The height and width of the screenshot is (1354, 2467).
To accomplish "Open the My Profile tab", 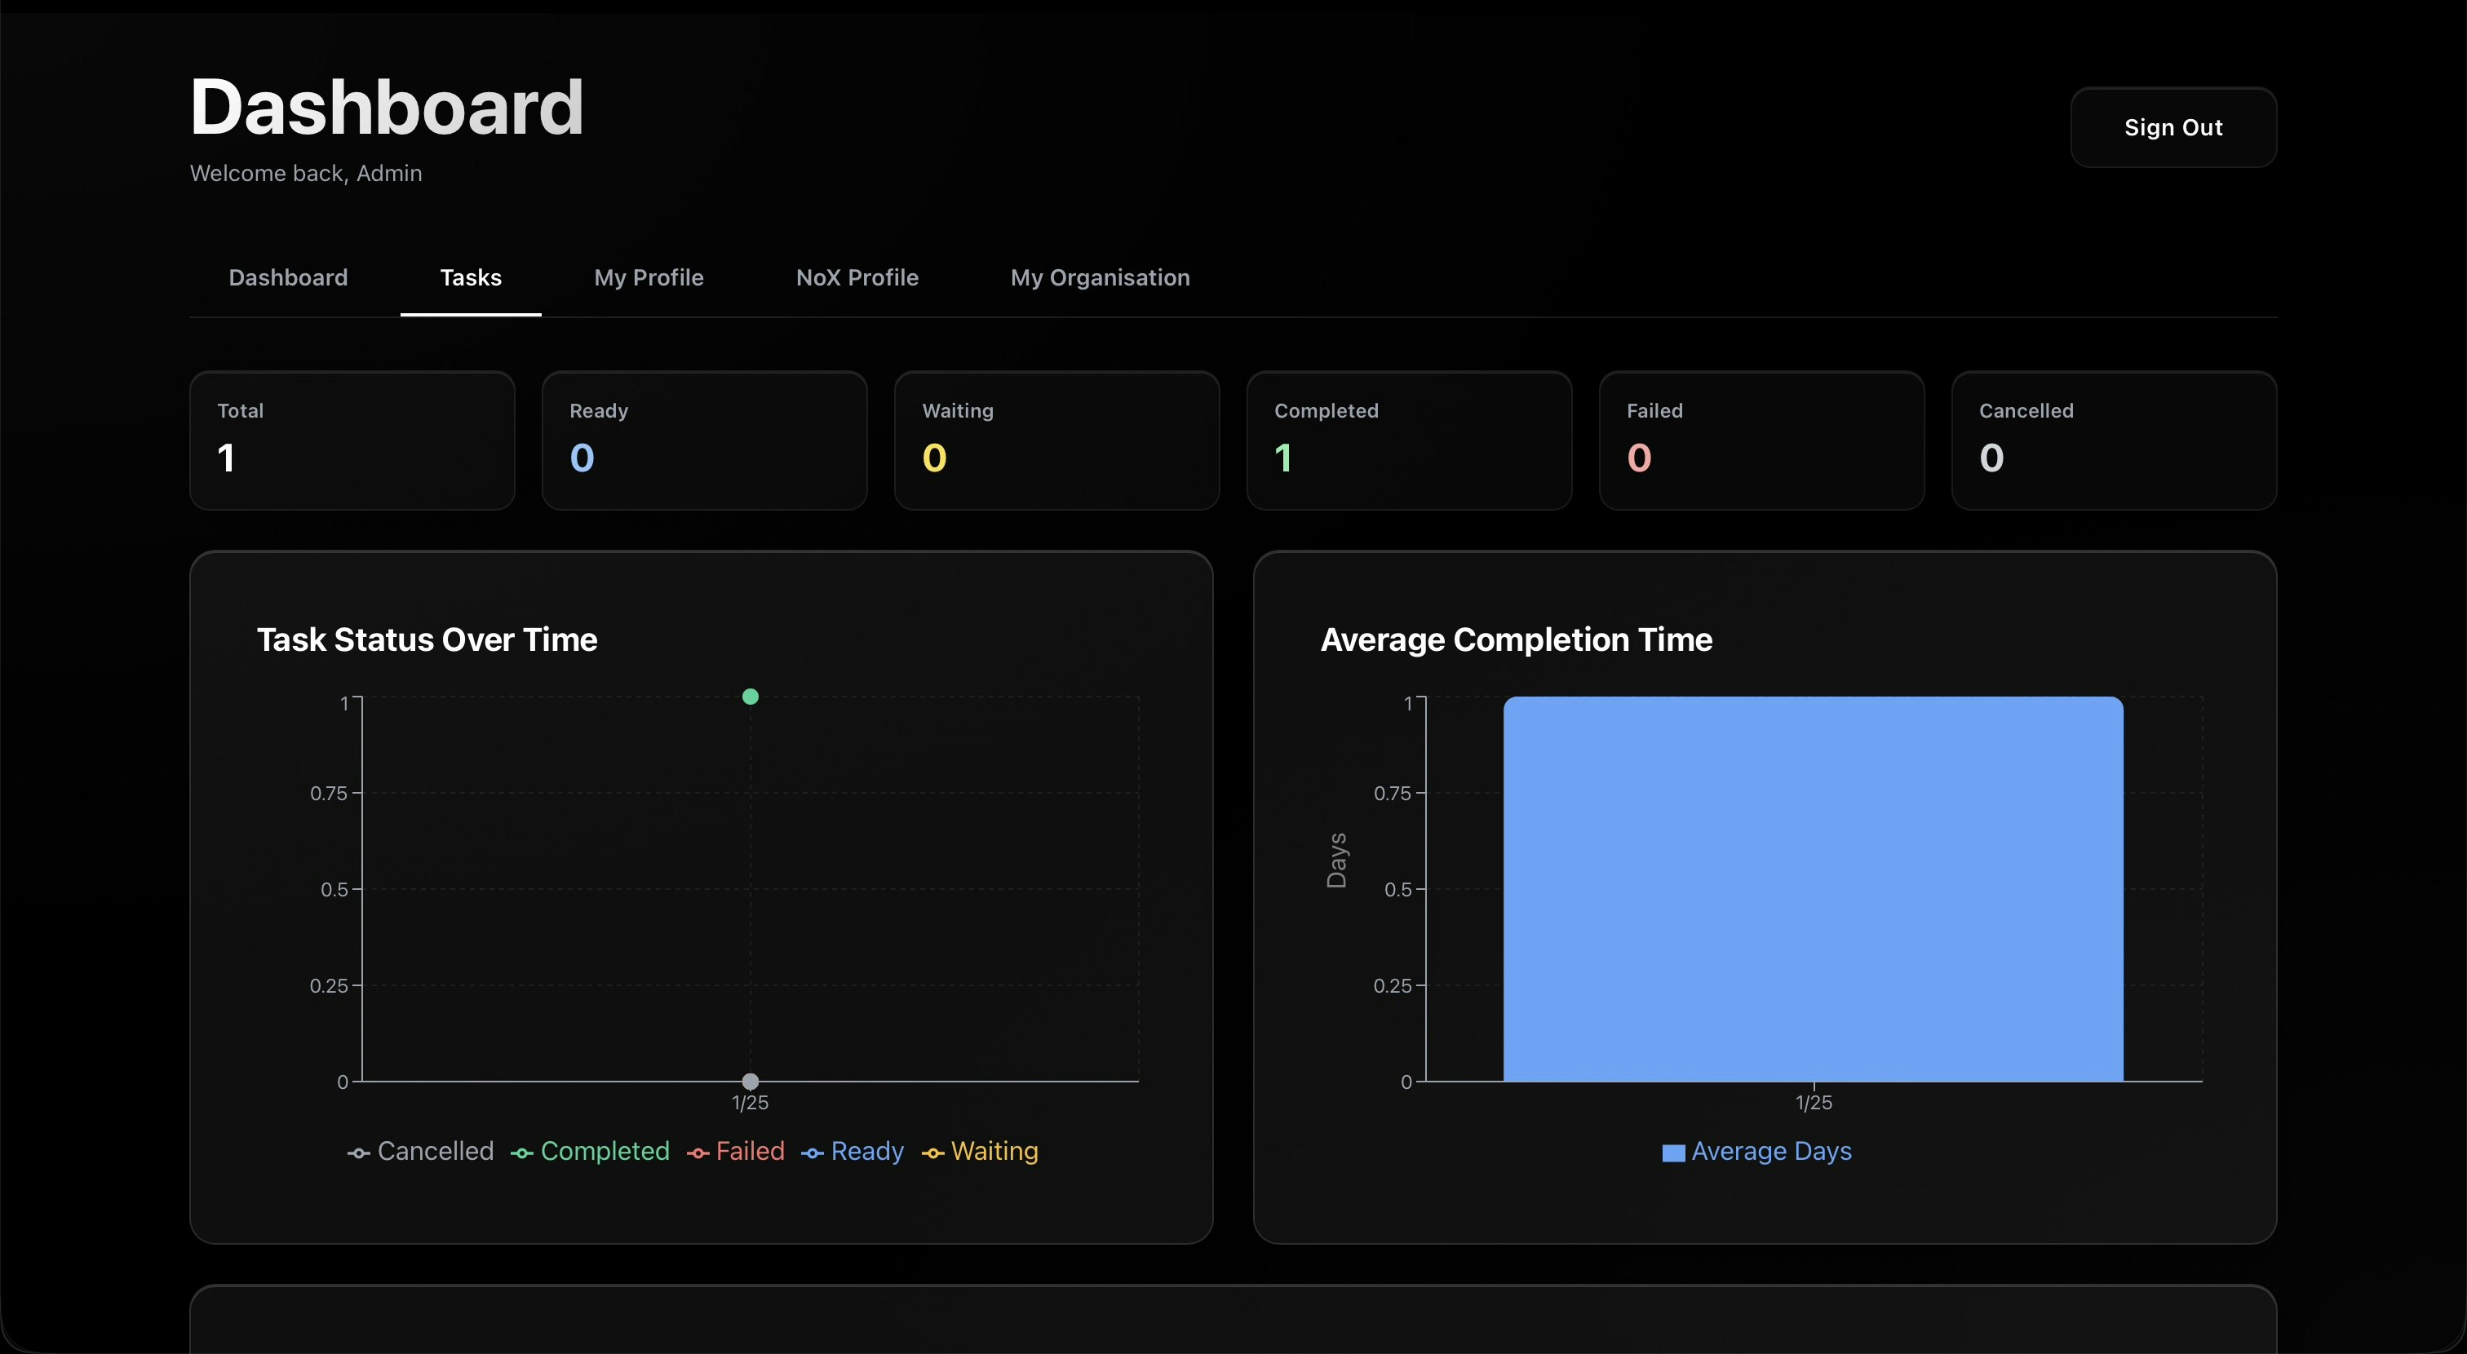I will [x=649, y=277].
